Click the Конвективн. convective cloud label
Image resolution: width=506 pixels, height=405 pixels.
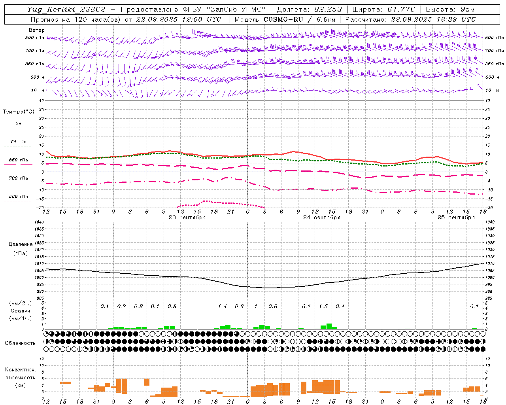[x=20, y=370]
